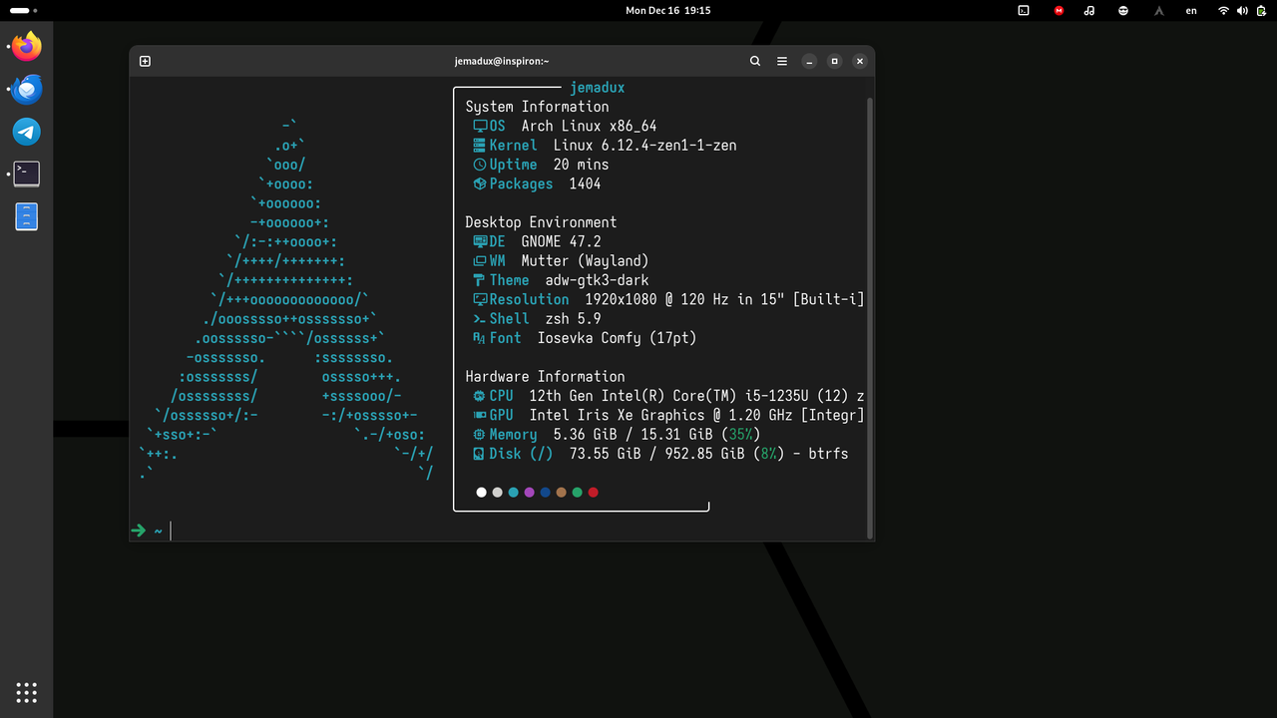The width and height of the screenshot is (1277, 718).
Task: Click the 'Hardware Information' heading
Action: pyautogui.click(x=545, y=377)
